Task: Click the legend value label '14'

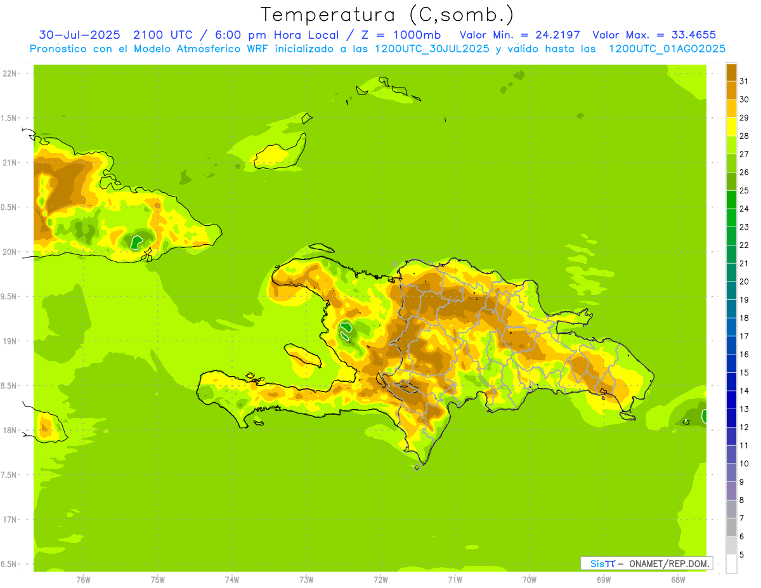Action: (x=744, y=391)
